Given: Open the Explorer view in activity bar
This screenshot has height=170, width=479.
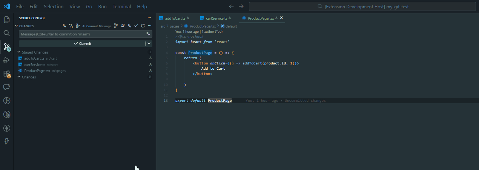Looking at the screenshot, I should coord(6,20).
